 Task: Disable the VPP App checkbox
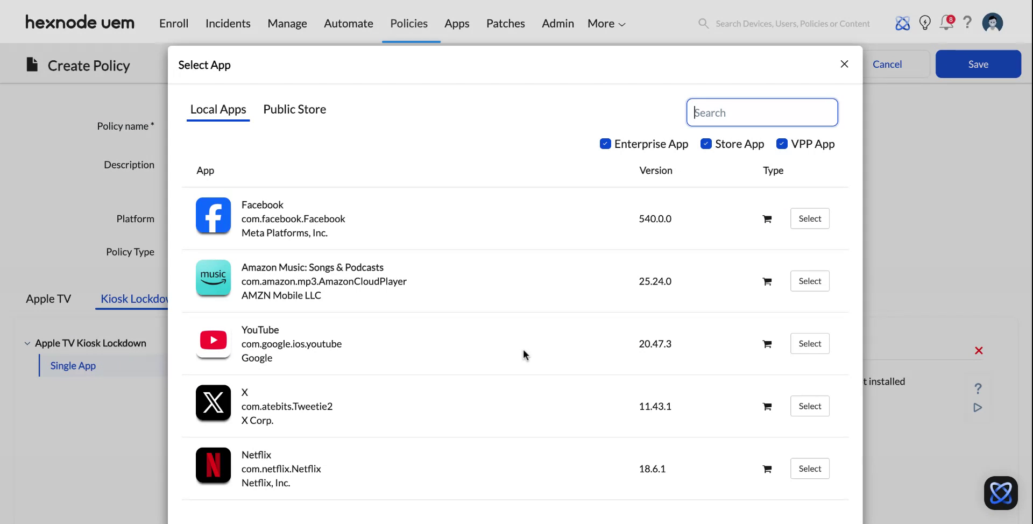tap(782, 144)
